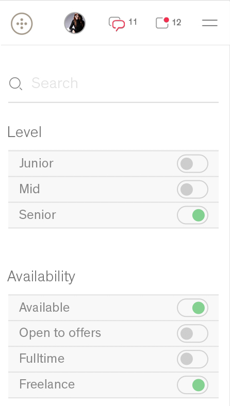This screenshot has width=230, height=406.
Task: Enable the Junior level toggle
Action: [x=193, y=164]
